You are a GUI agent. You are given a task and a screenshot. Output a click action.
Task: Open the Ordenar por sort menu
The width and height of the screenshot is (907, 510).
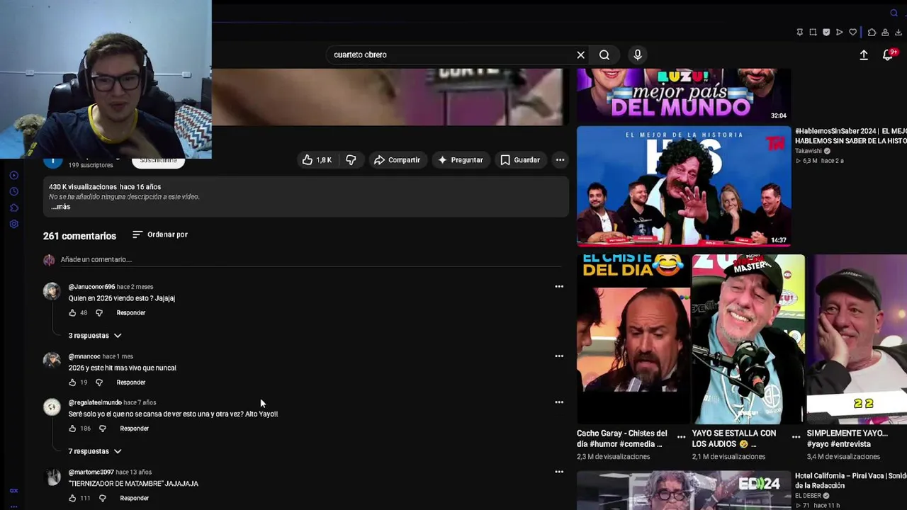coord(160,234)
